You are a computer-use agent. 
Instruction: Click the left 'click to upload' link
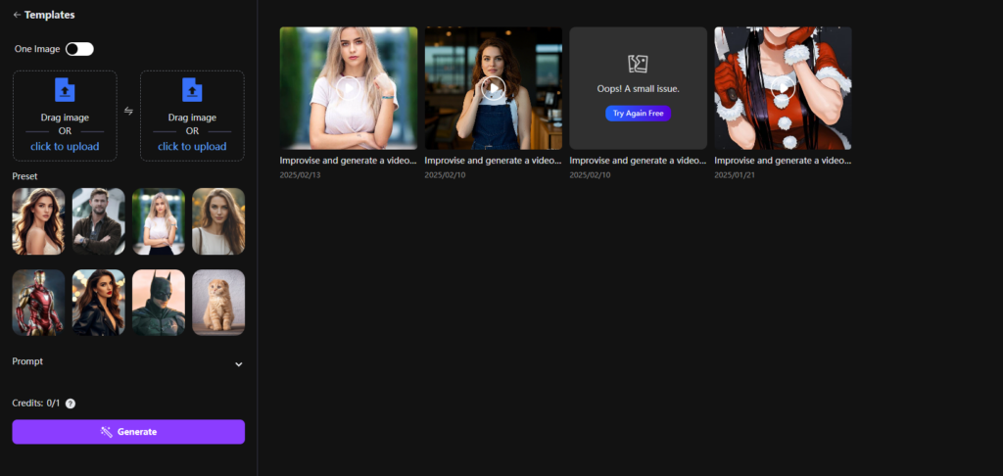point(65,147)
